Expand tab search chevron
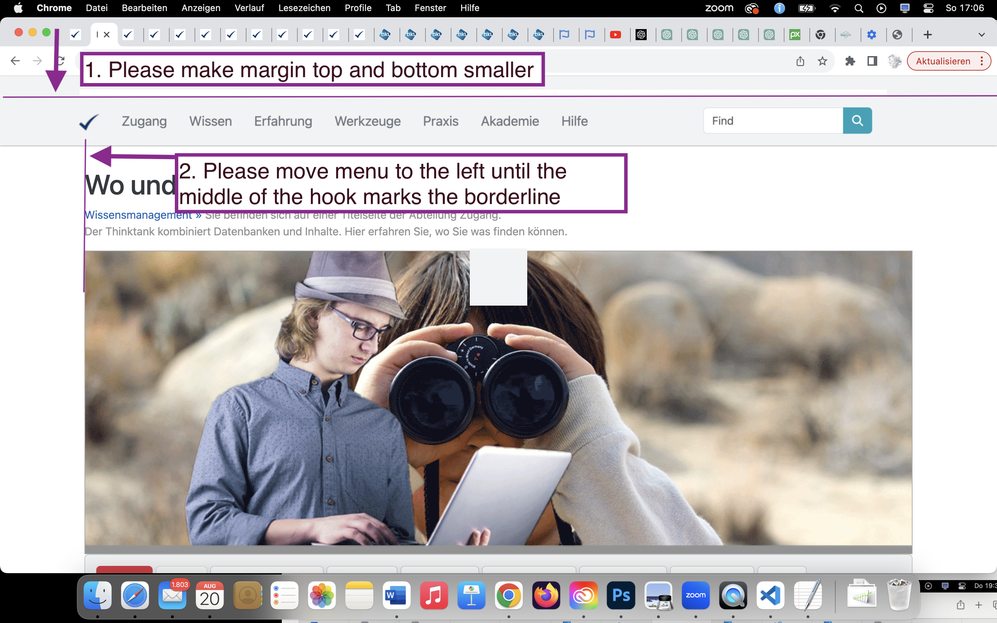 pyautogui.click(x=981, y=35)
